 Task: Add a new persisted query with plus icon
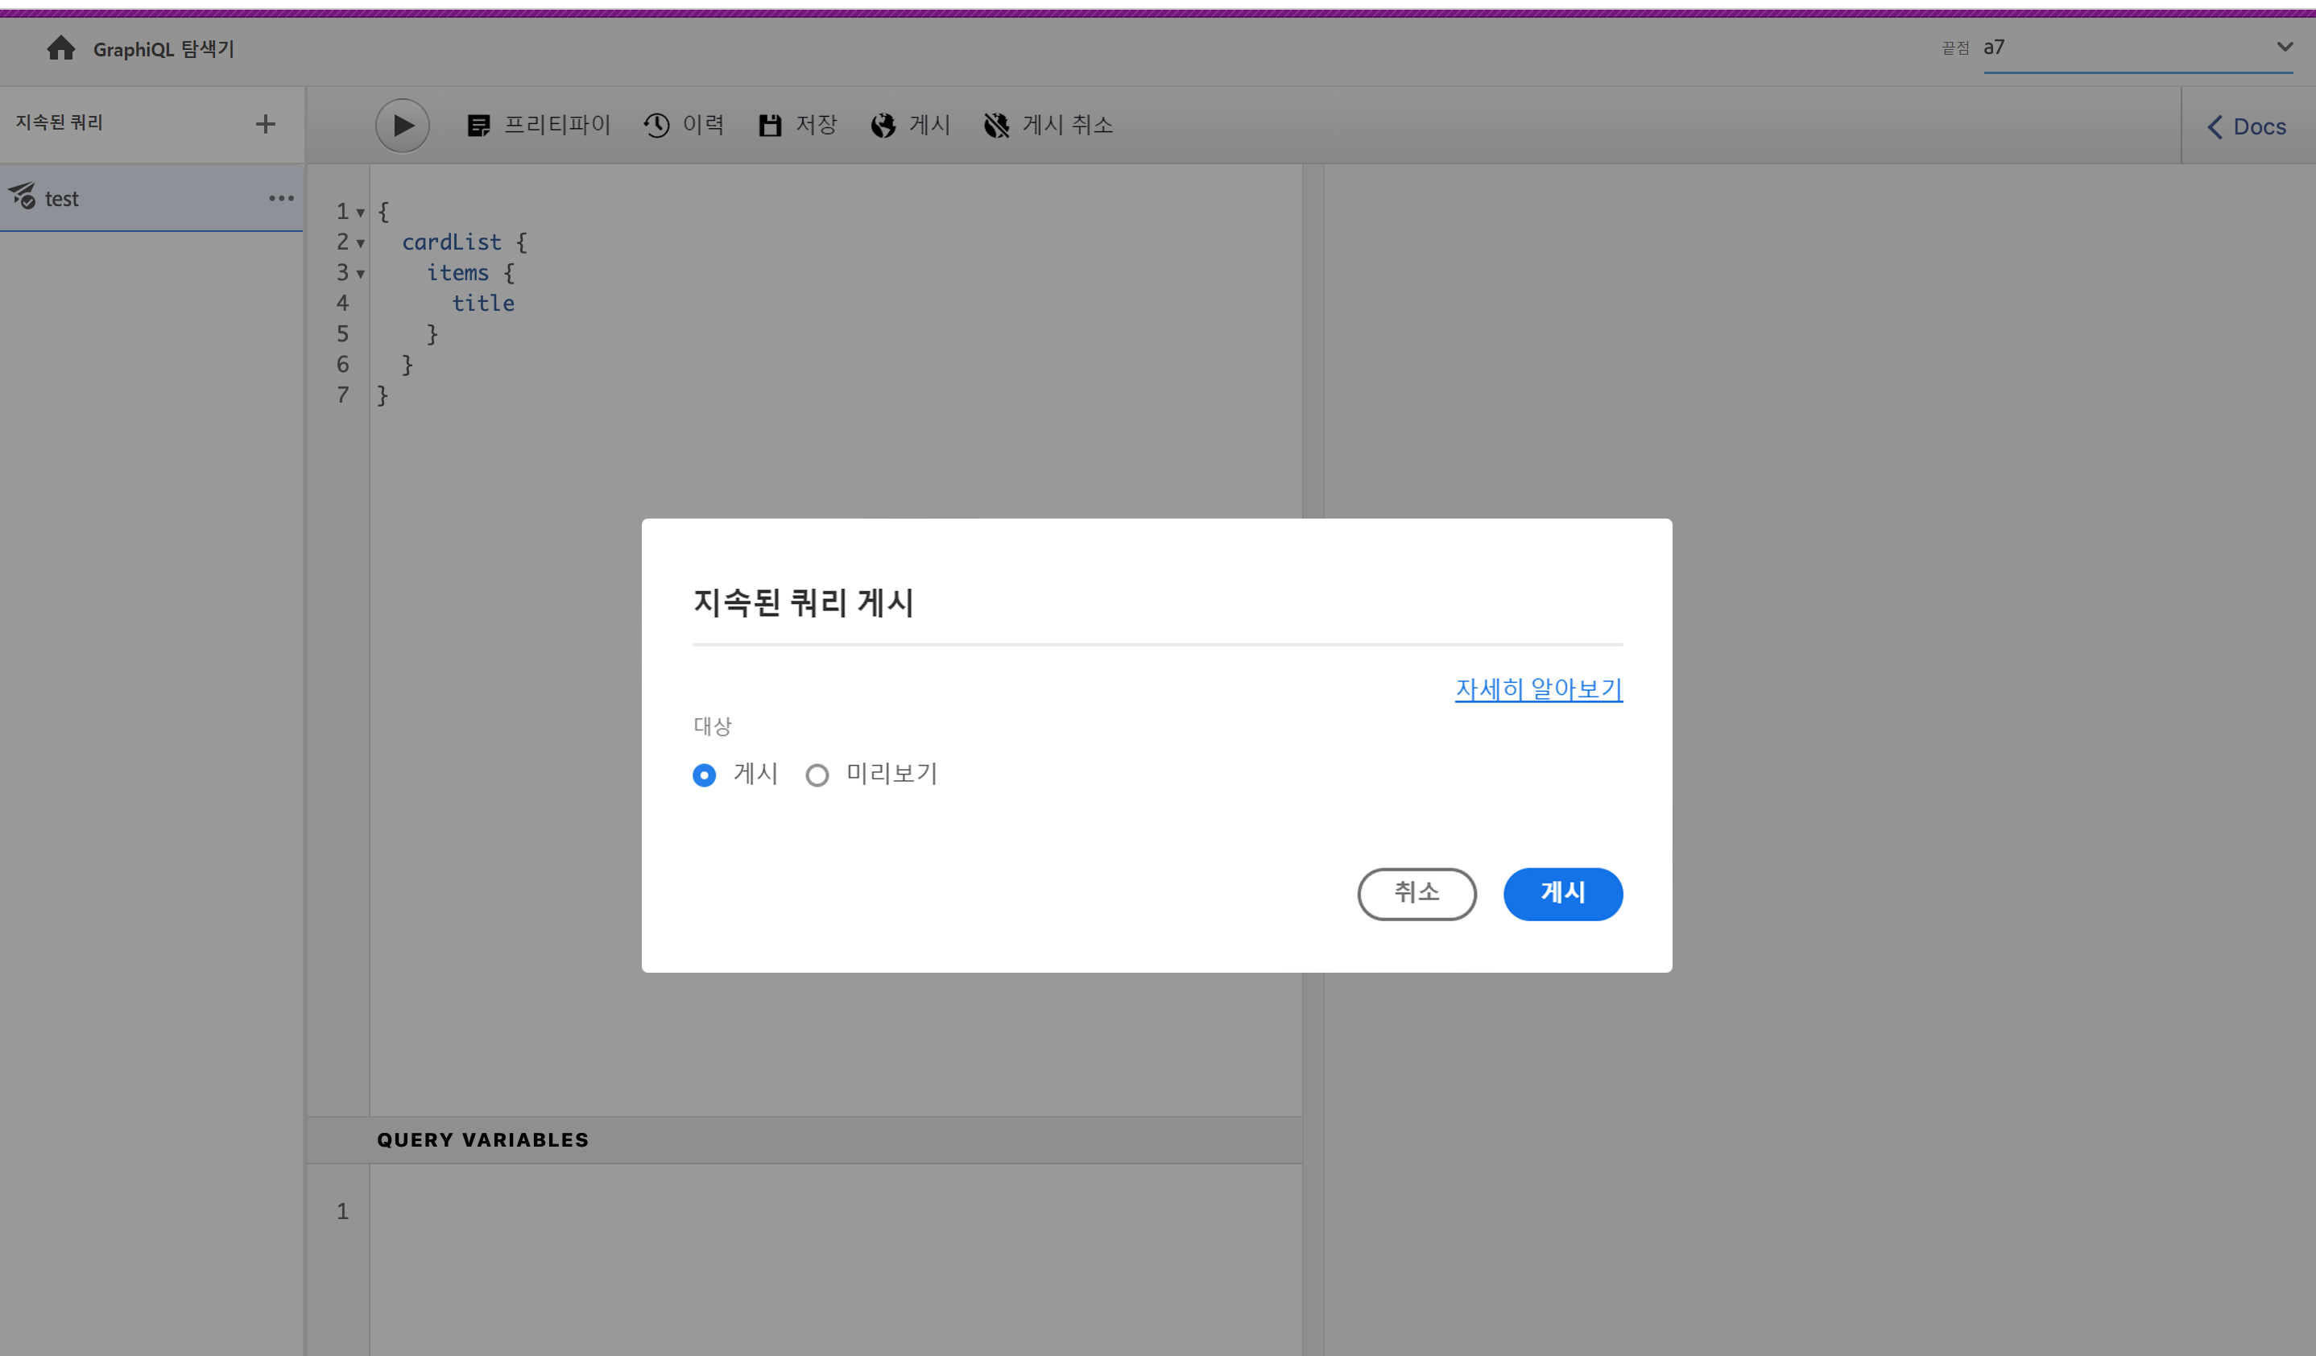click(x=265, y=124)
